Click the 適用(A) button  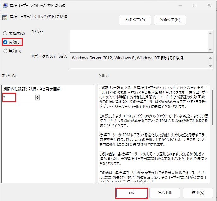point(198,193)
